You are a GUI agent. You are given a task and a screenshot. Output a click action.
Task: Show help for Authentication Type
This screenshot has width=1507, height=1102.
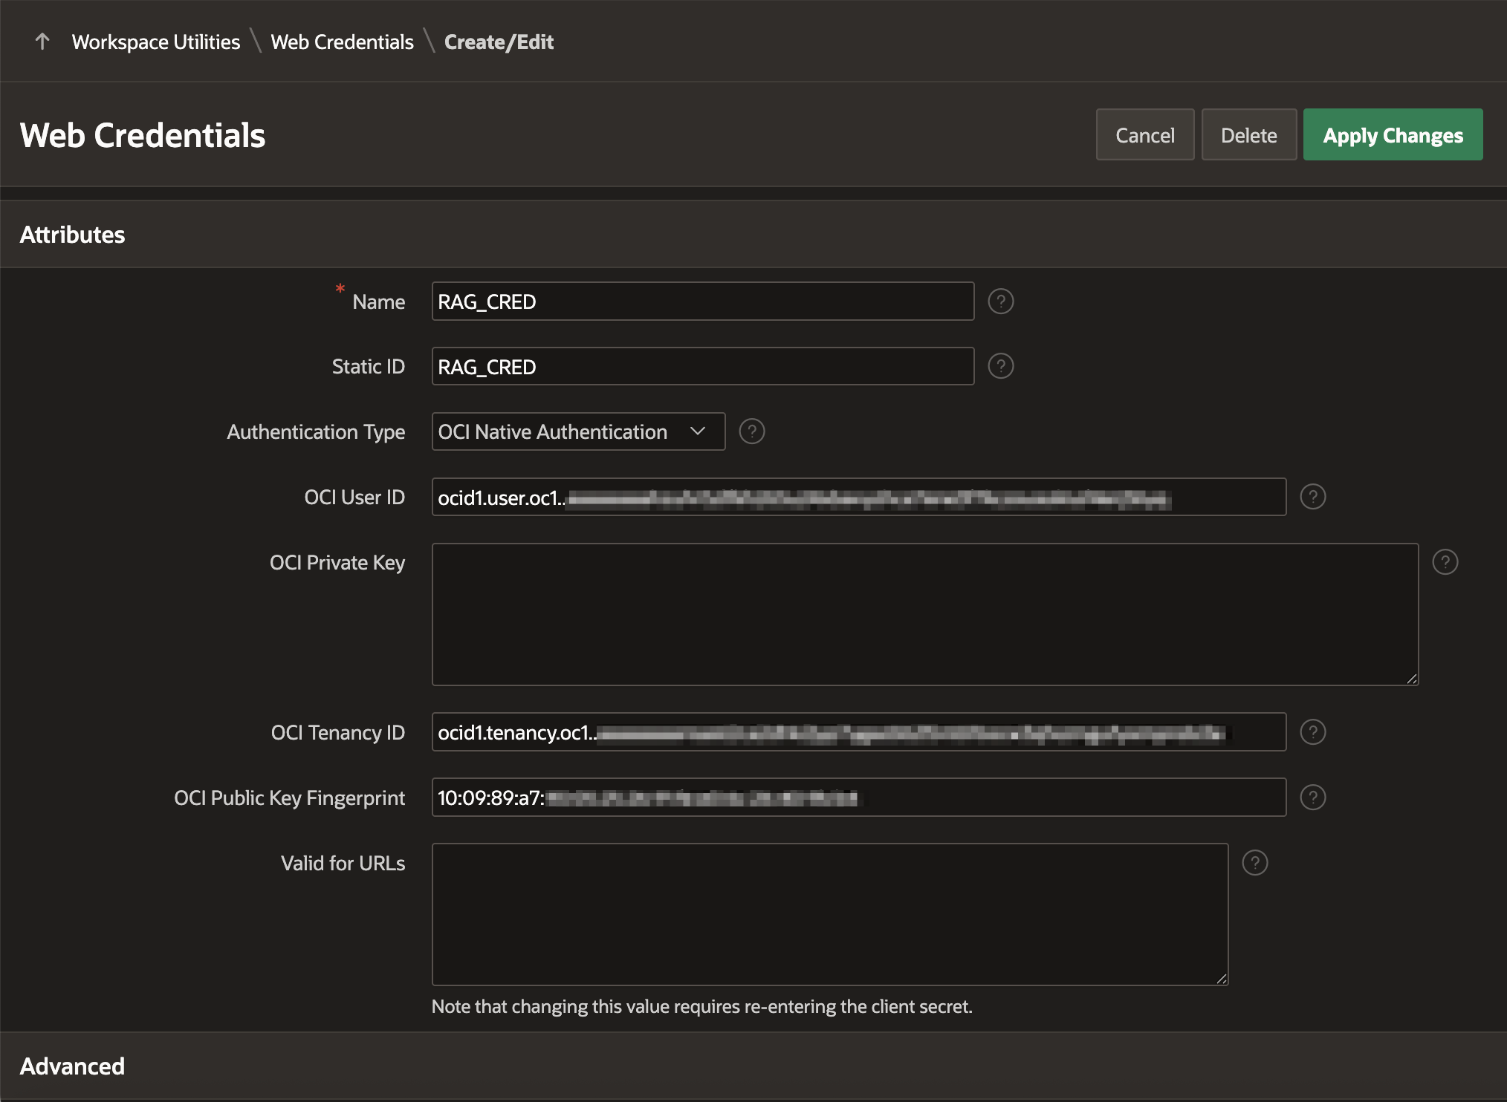coord(751,431)
